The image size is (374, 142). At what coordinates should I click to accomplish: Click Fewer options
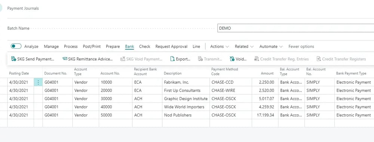301,46
